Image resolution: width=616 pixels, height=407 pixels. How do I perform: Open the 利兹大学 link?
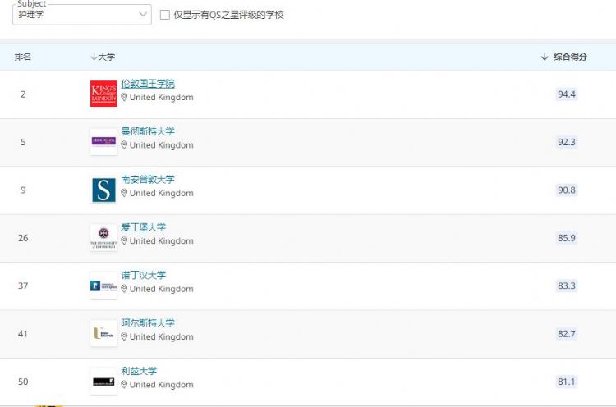[x=139, y=371]
